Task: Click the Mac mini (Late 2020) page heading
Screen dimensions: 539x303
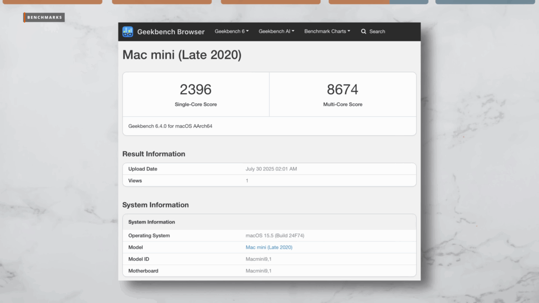Action: coord(182,55)
